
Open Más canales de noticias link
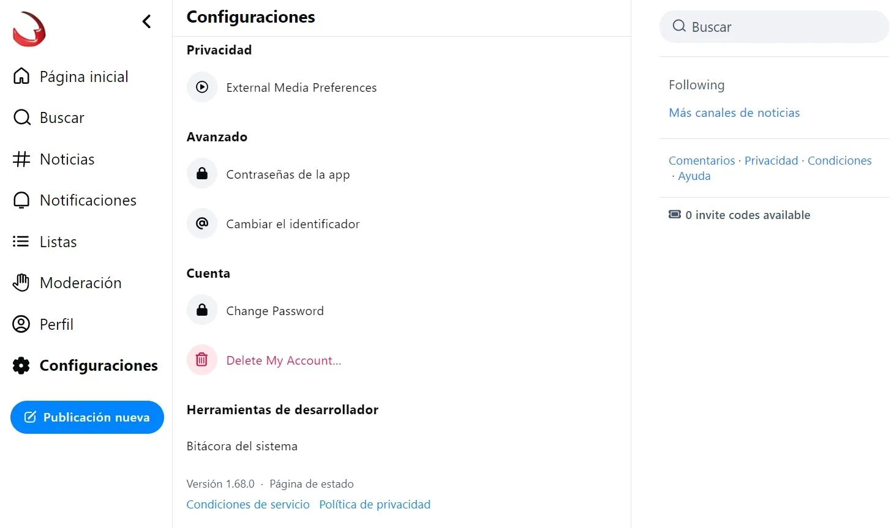(x=734, y=113)
